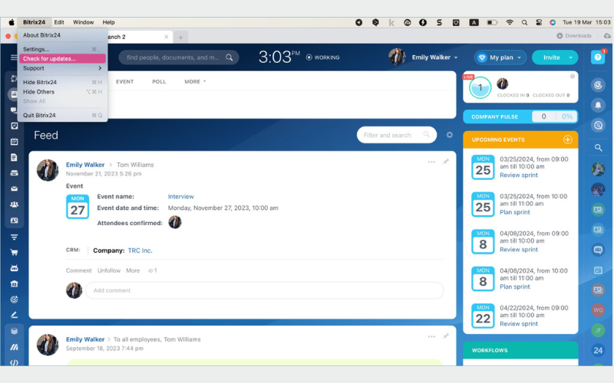The height and width of the screenshot is (383, 614).
Task: Click the Invite button
Action: (555, 57)
